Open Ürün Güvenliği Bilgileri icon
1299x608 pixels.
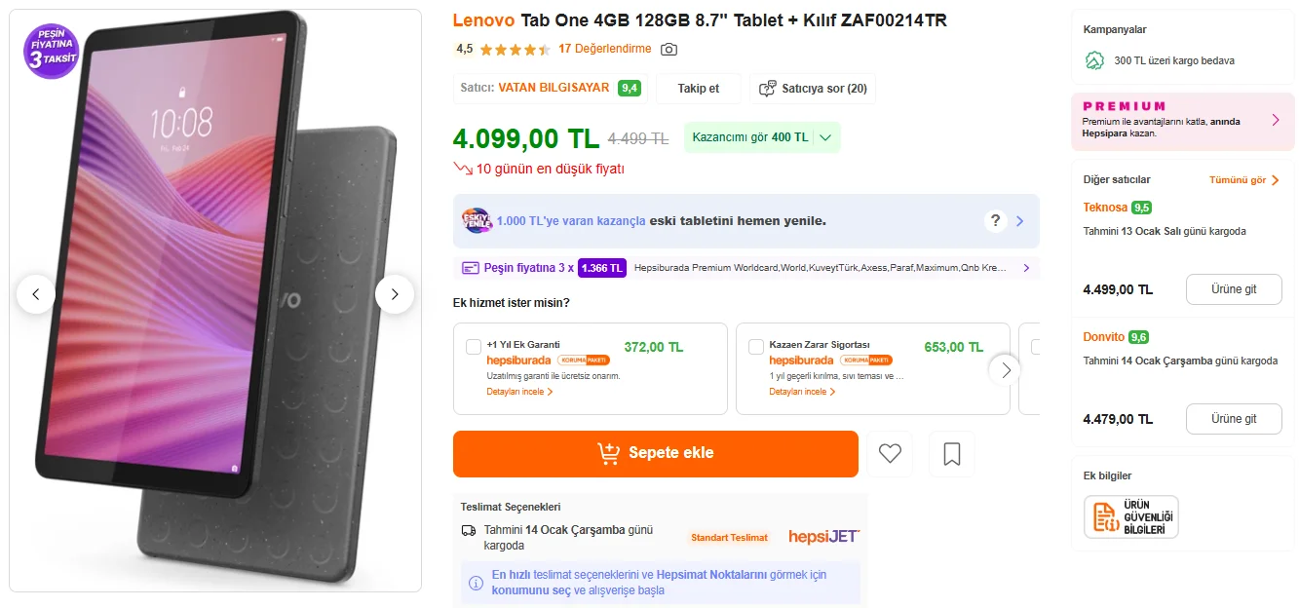pyautogui.click(x=1130, y=517)
